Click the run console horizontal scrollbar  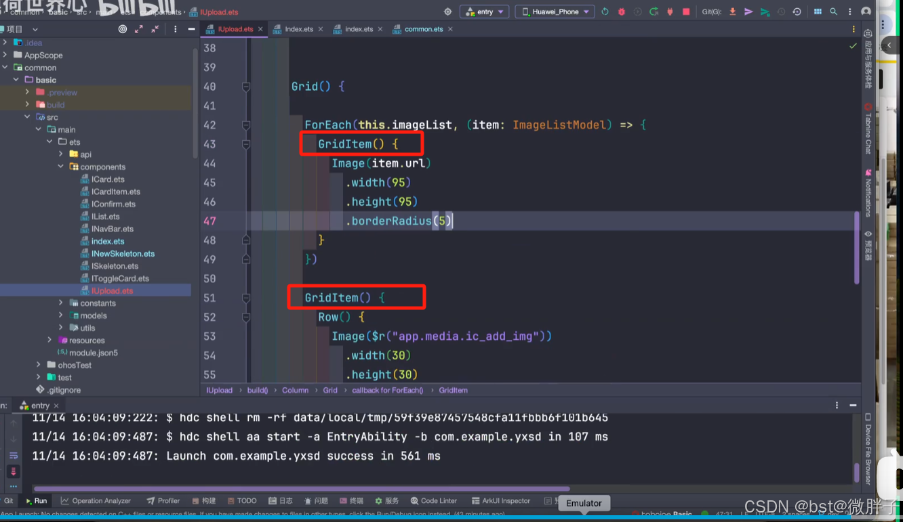[x=301, y=488]
